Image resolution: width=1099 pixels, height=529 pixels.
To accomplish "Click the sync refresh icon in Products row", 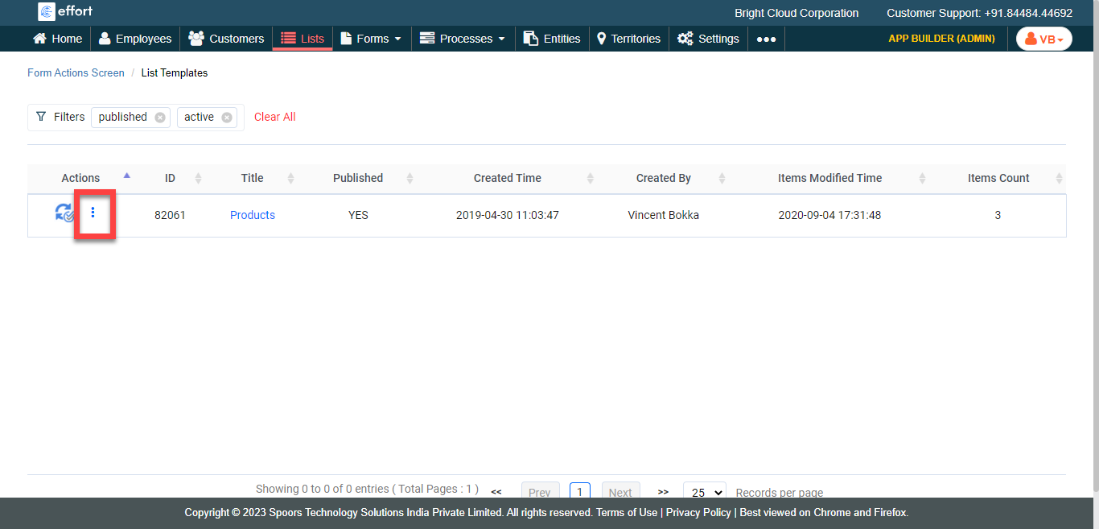I will coord(64,213).
